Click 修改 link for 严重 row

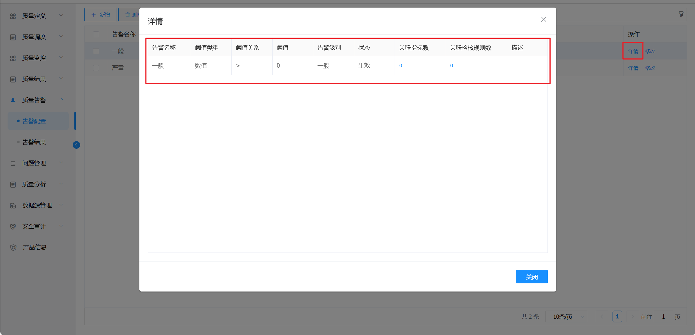point(650,68)
